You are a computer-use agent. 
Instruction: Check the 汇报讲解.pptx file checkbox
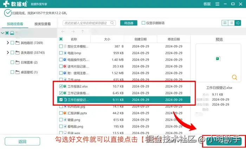(x=61, y=113)
